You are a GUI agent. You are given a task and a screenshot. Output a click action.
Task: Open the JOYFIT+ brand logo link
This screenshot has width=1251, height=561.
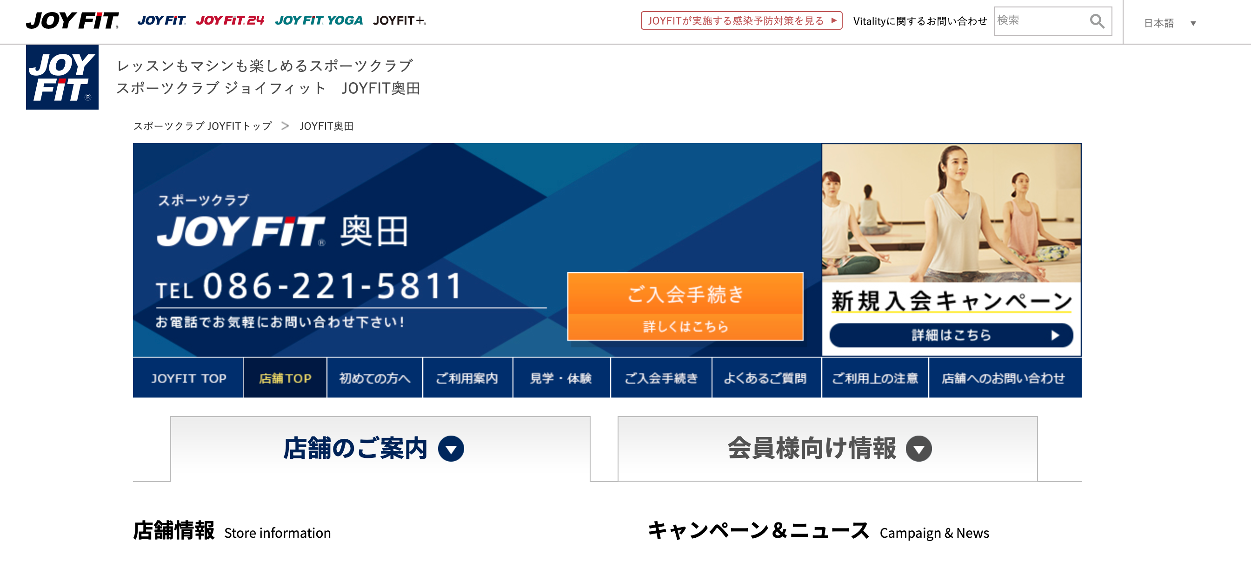(x=399, y=20)
